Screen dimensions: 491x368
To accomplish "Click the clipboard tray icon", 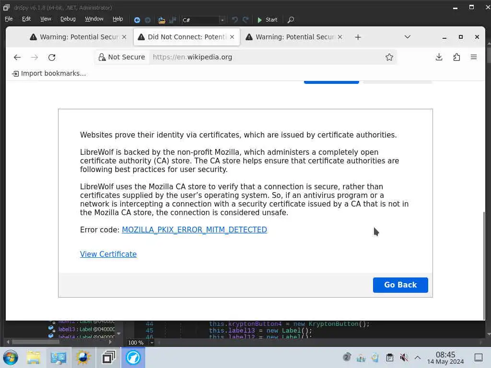I will 389,357.
